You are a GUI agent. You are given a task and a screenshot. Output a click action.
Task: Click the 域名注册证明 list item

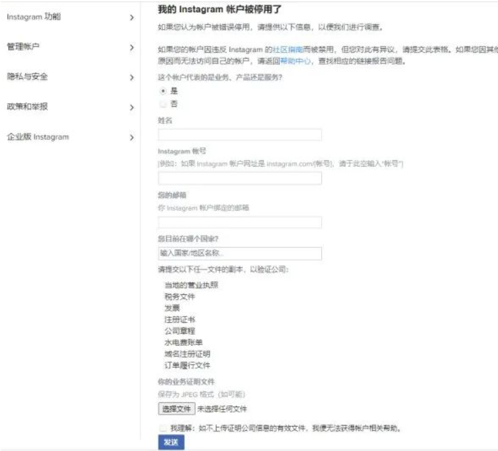tap(188, 354)
